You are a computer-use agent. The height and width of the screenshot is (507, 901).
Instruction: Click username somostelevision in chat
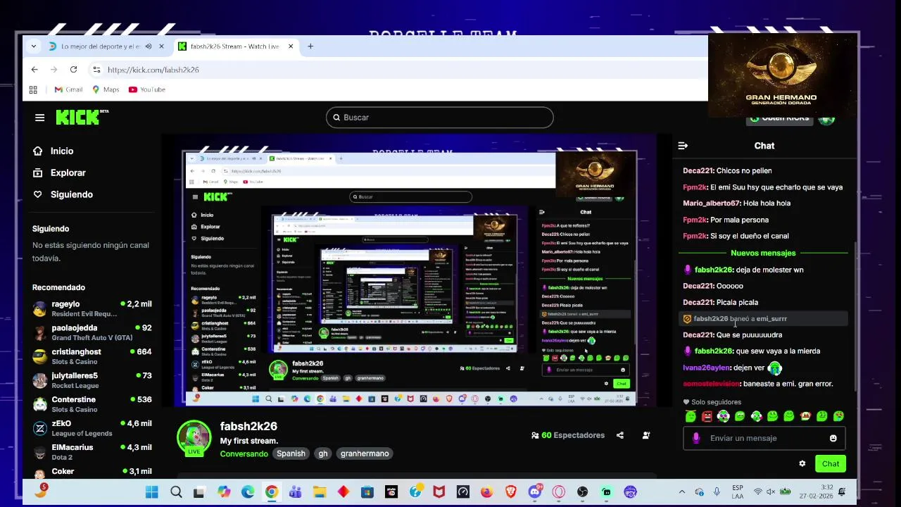[x=711, y=384]
